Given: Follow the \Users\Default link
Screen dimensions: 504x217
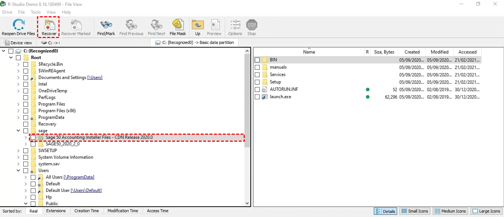Looking at the screenshot, I should (86, 190).
